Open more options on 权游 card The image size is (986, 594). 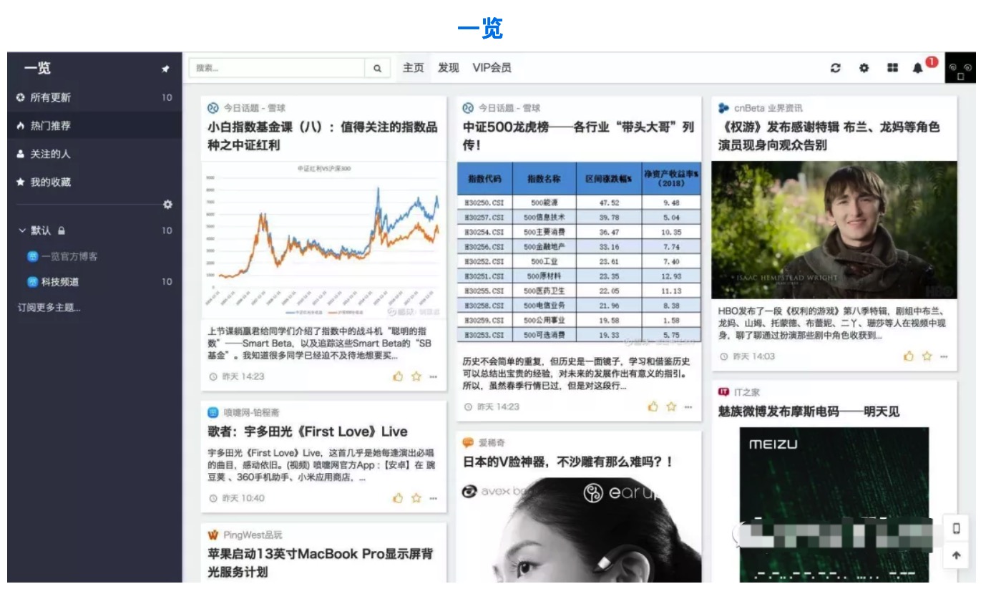pyautogui.click(x=944, y=356)
